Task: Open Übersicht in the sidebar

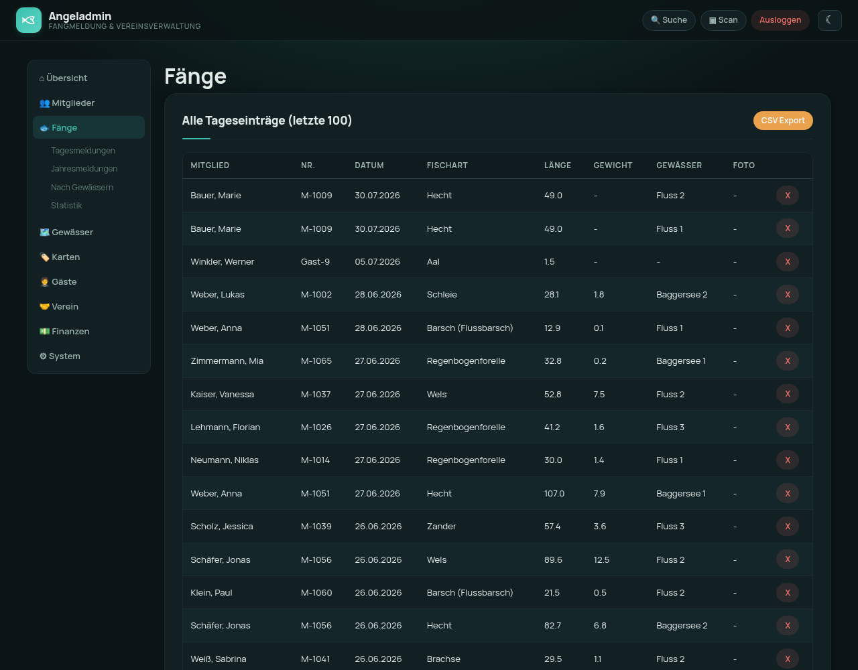Action: click(88, 78)
